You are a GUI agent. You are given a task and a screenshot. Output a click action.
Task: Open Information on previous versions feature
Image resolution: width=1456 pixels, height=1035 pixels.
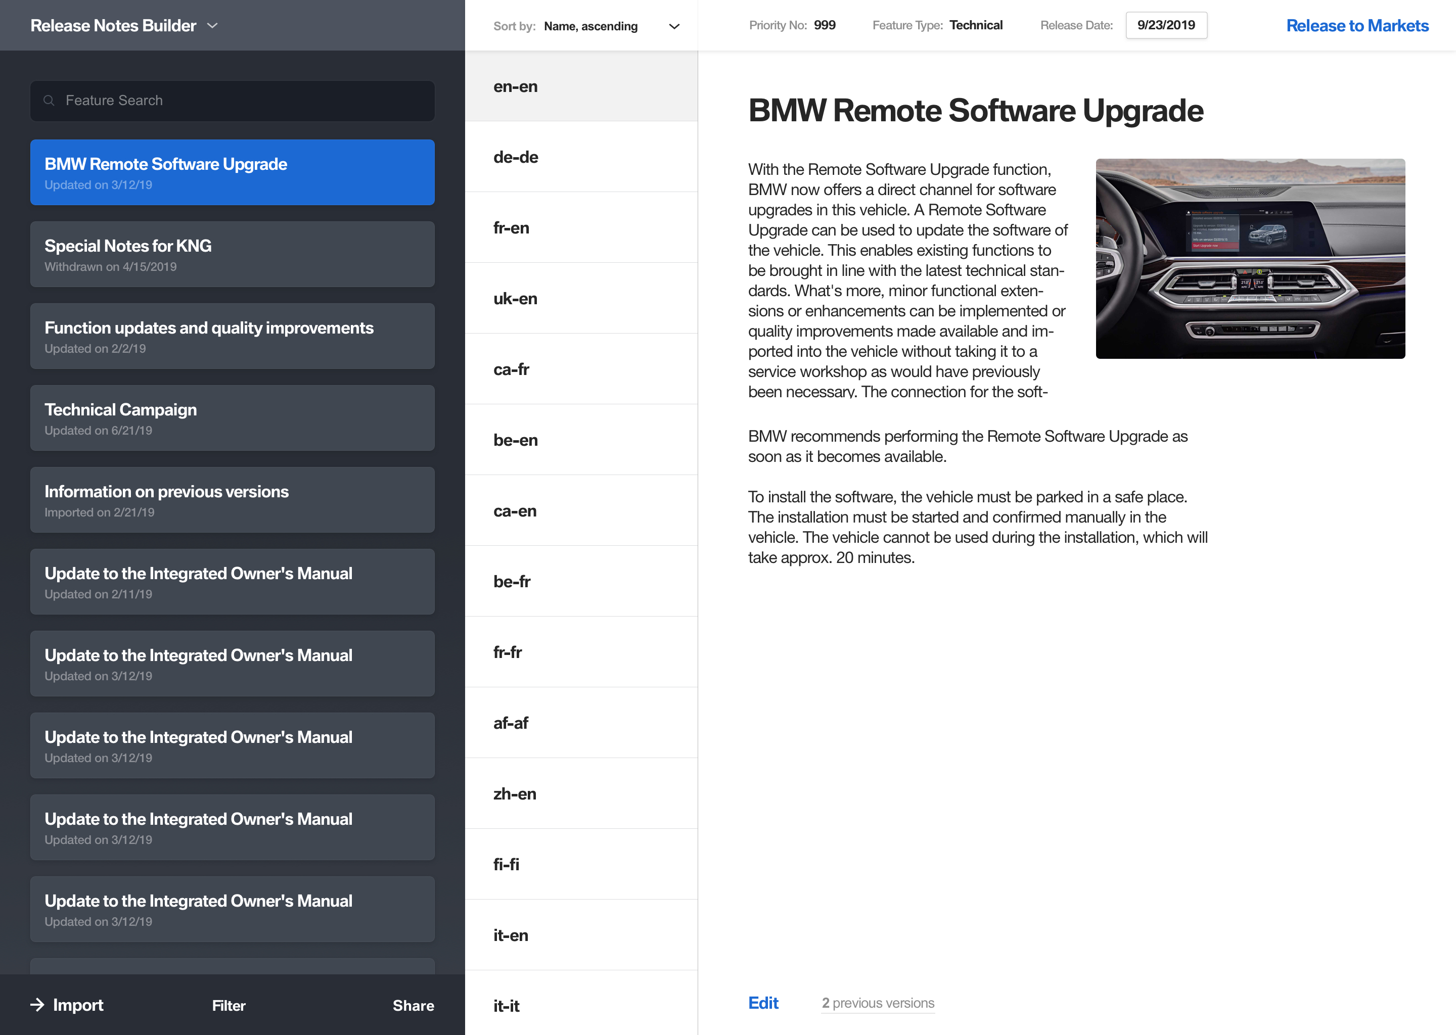coord(233,500)
